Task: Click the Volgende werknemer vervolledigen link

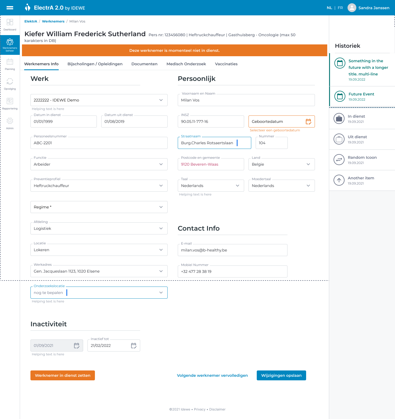Action: point(212,375)
